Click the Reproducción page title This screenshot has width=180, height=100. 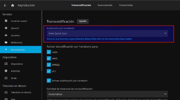(26, 5)
